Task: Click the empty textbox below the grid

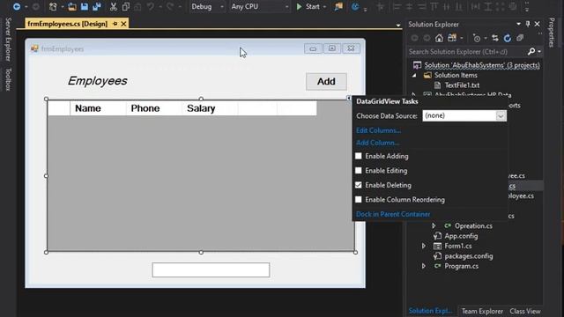Action: click(x=211, y=270)
